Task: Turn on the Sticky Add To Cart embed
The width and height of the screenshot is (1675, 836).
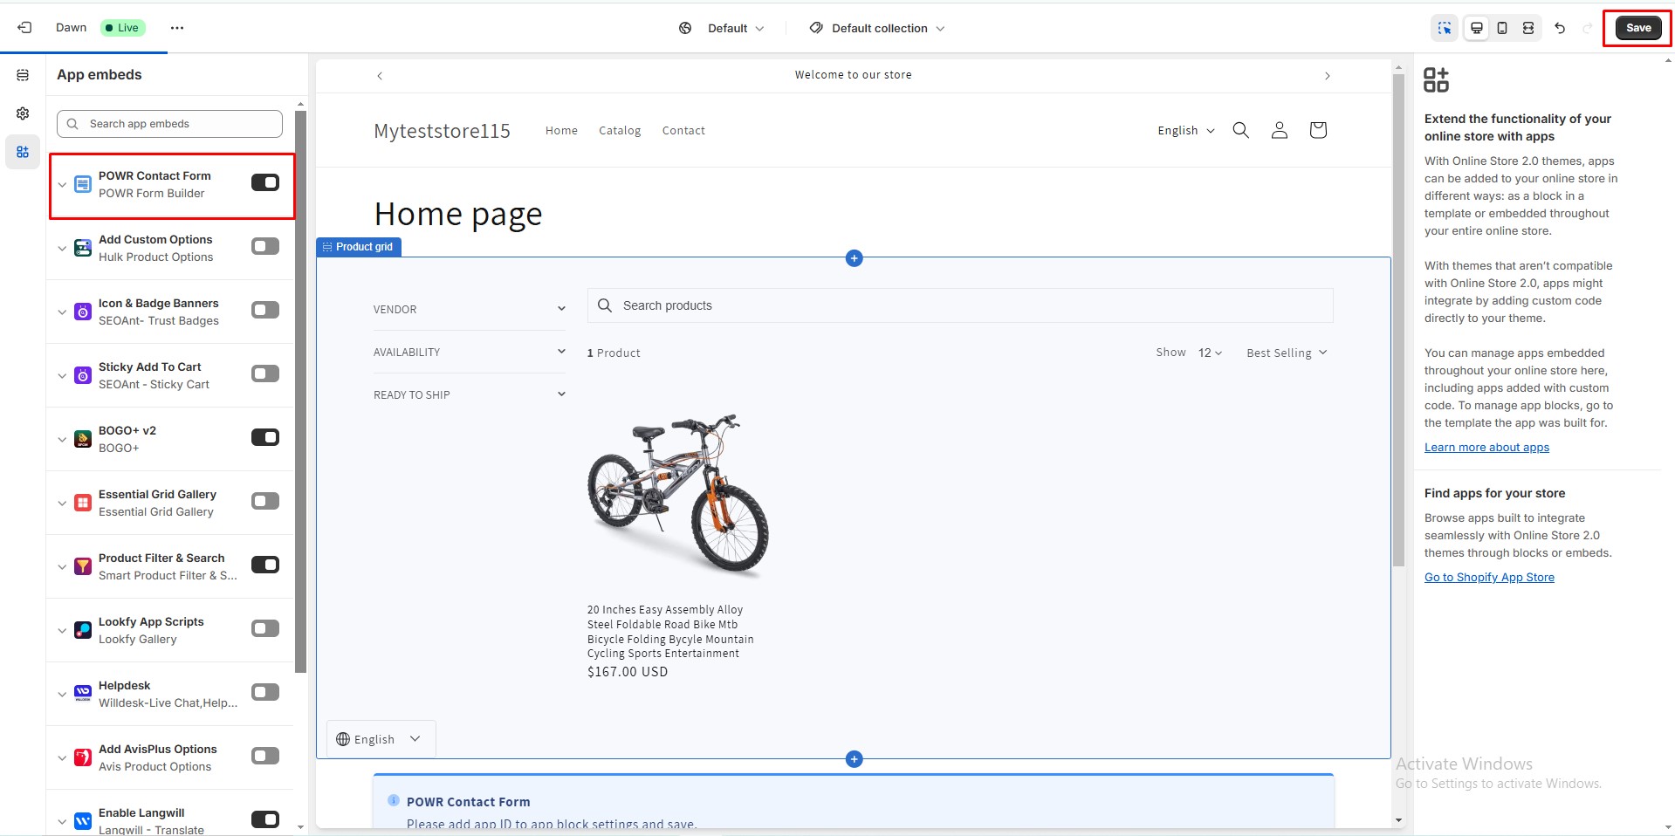Action: [x=264, y=373]
